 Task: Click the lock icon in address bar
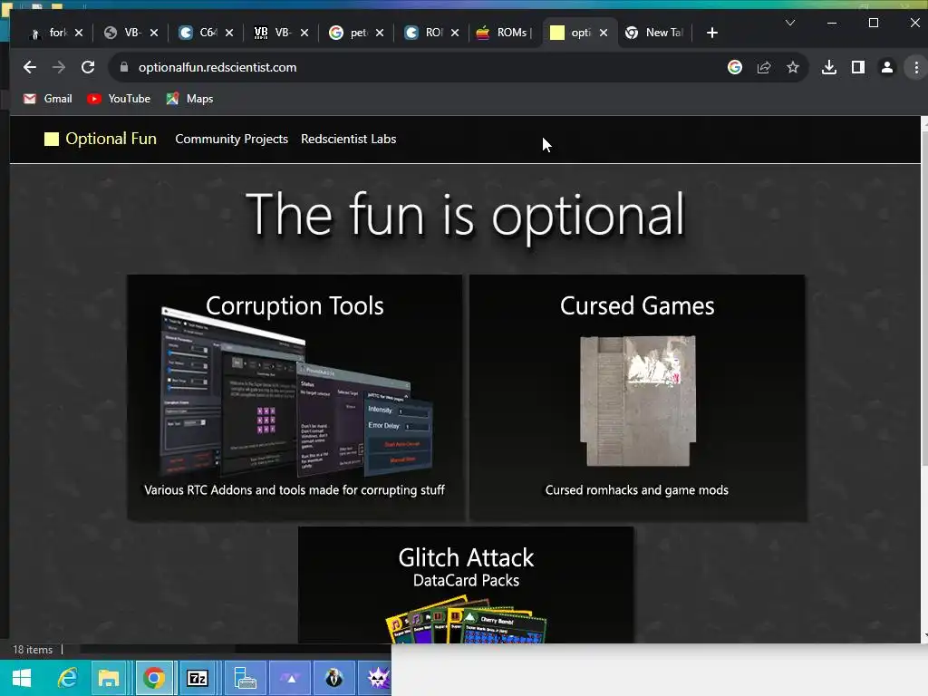(x=123, y=67)
